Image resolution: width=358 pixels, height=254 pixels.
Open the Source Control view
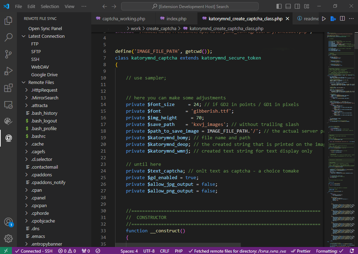click(8, 54)
